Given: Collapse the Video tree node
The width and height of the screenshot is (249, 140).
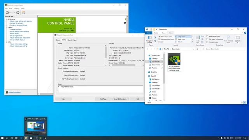Looking at the screenshot, I should 7,42.
